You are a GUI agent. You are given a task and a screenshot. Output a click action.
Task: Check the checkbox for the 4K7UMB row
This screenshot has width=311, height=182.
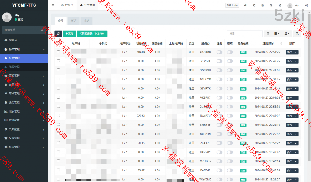point(58,52)
